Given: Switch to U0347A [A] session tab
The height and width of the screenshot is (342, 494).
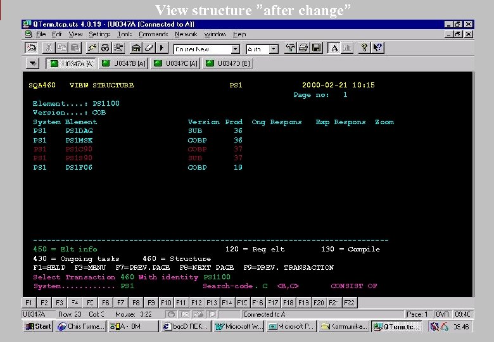Looking at the screenshot, I should pyautogui.click(x=71, y=63).
